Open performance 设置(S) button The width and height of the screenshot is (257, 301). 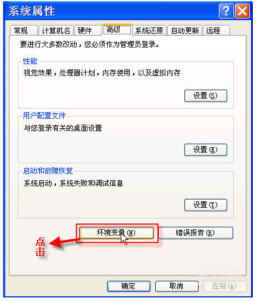(206, 96)
